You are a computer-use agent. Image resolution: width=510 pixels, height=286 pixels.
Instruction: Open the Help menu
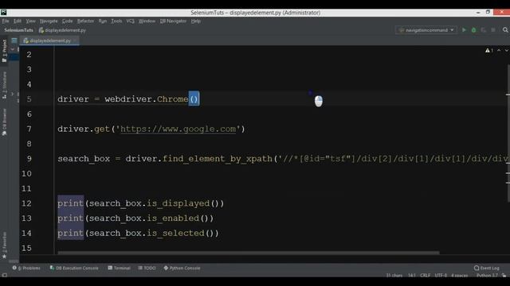pos(196,21)
